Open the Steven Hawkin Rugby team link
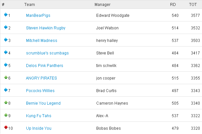The image size is (202, 134). [46, 28]
